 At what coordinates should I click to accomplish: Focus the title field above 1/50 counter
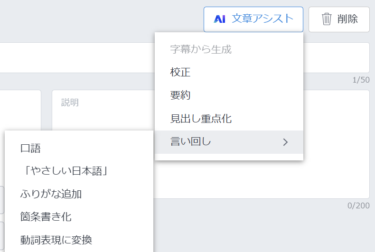pos(76,57)
